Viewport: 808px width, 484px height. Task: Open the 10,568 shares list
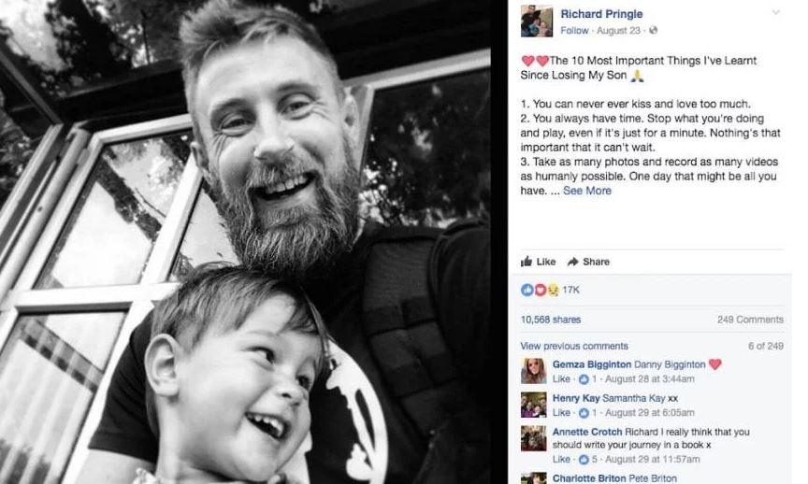coord(550,320)
